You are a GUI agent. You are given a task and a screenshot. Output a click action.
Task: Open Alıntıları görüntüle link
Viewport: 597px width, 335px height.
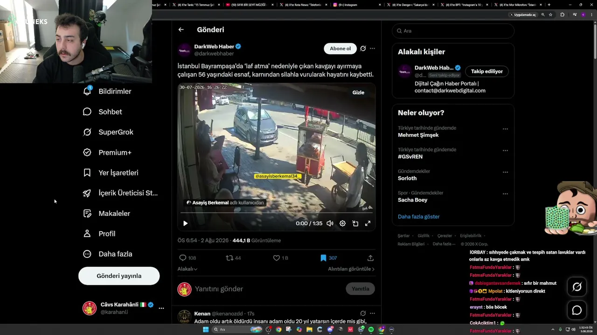(351, 269)
